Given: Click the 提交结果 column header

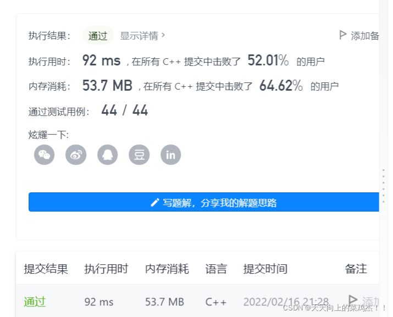Looking at the screenshot, I should pyautogui.click(x=46, y=269).
